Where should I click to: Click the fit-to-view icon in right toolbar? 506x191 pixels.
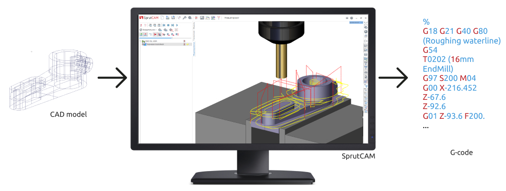tap(366, 24)
